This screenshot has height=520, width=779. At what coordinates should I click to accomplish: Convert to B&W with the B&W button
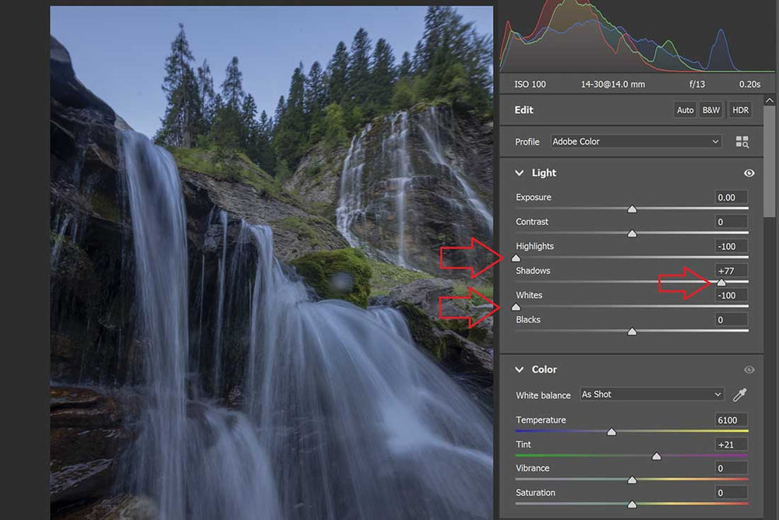[711, 111]
